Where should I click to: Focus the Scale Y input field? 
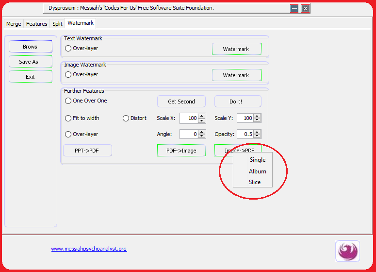245,118
